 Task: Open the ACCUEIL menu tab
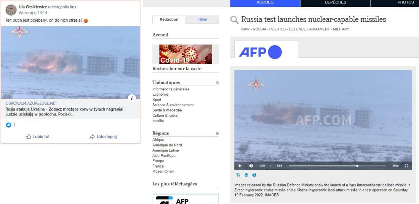pyautogui.click(x=265, y=2)
